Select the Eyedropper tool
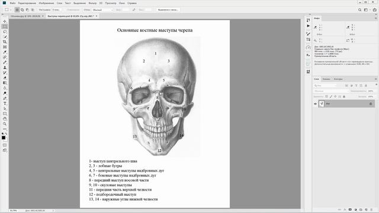The image size is (379, 213). click(5, 52)
